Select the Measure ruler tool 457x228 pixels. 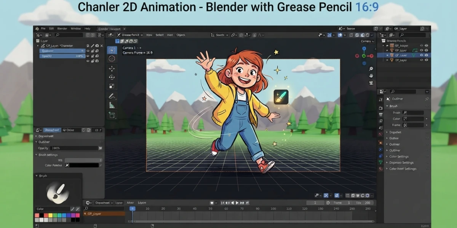tap(112, 105)
